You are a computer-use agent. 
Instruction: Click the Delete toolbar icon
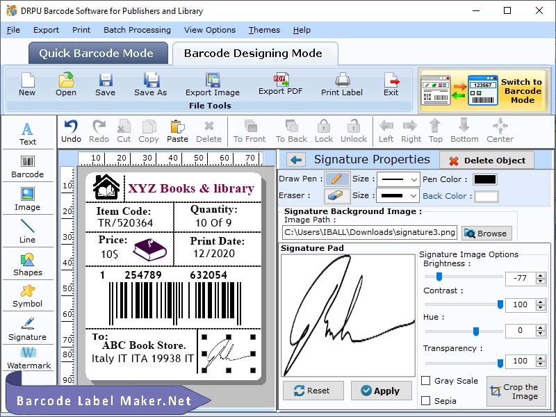tap(209, 131)
